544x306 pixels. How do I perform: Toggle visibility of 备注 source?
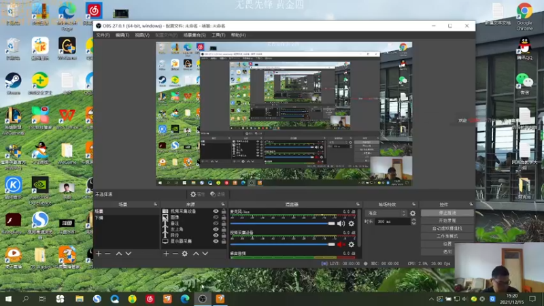[216, 223]
